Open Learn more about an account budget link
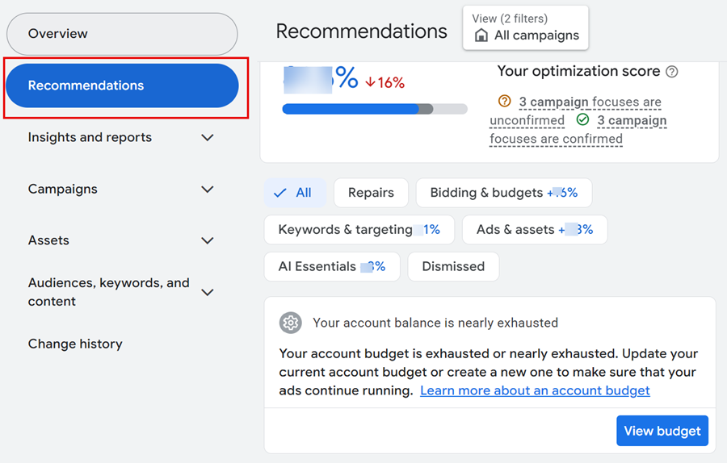This screenshot has height=463, width=727. [535, 390]
